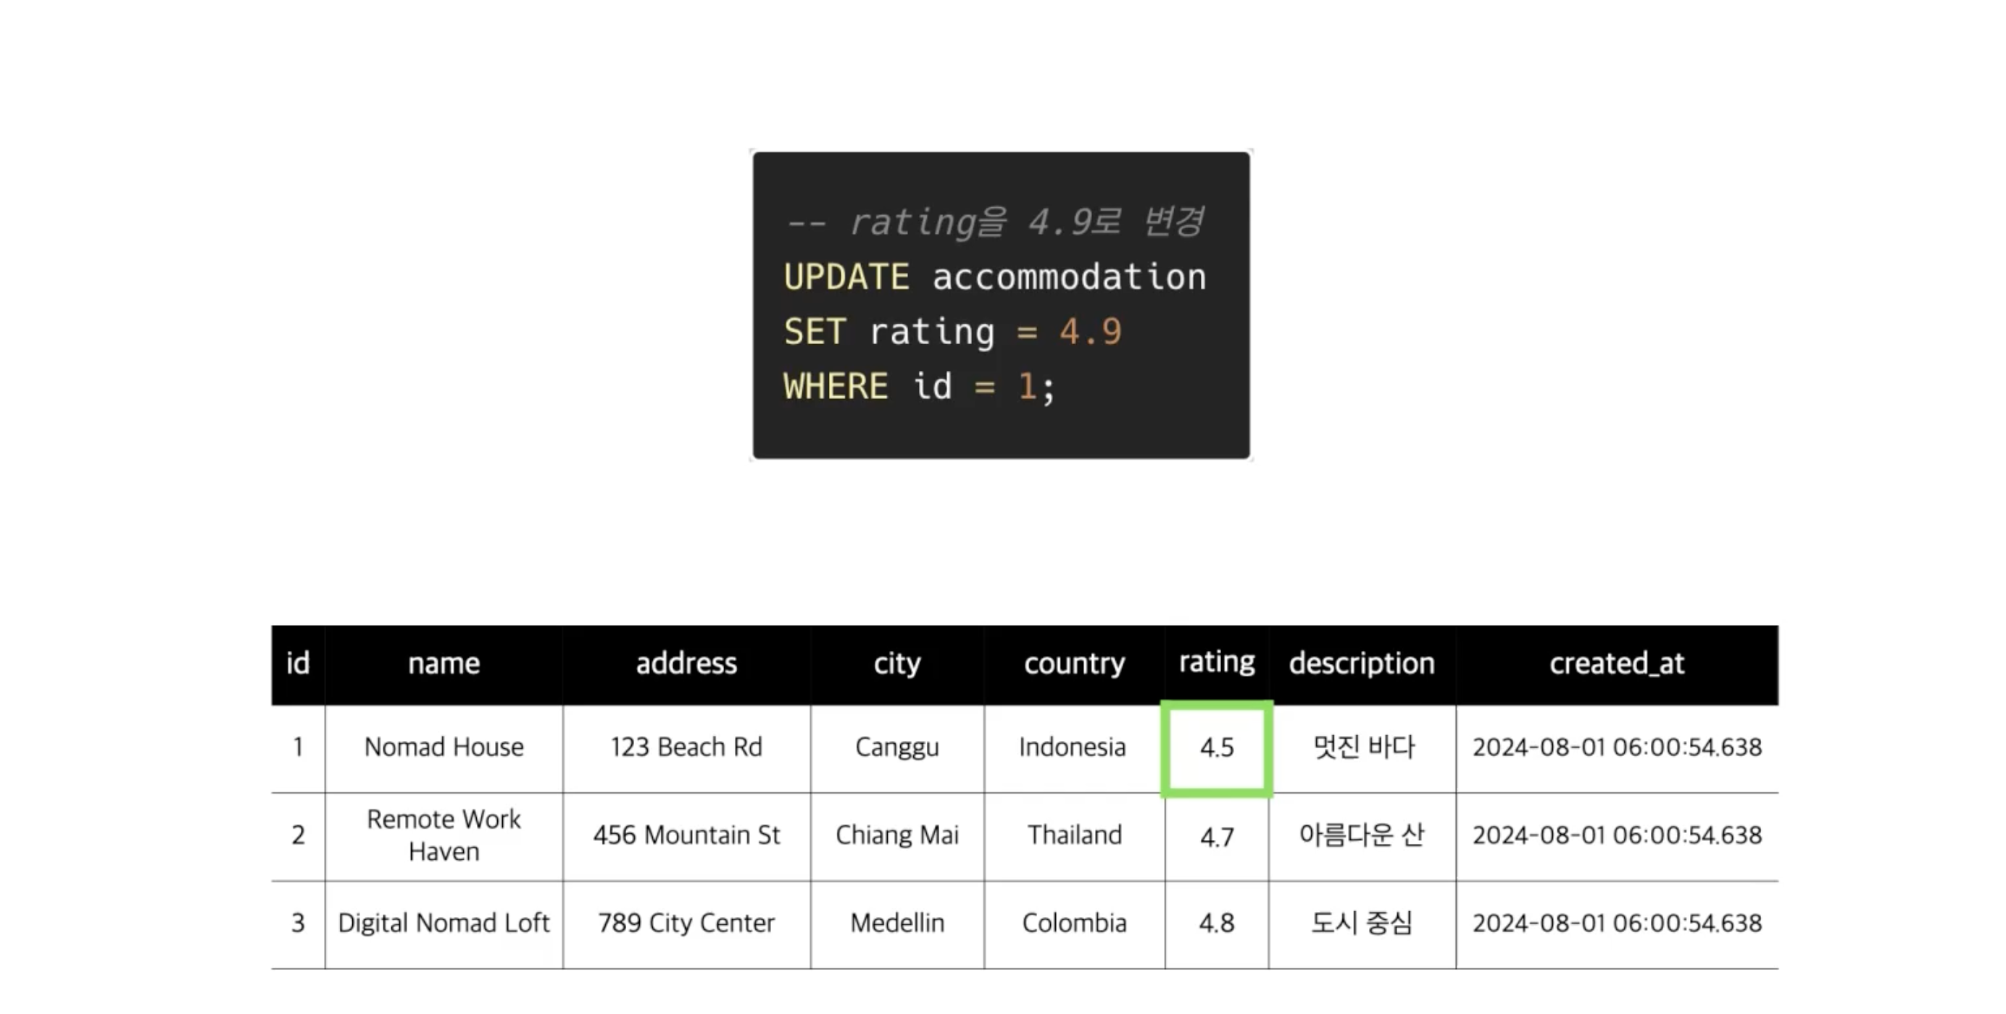Click the 'created_at' column header
The width and height of the screenshot is (2006, 1014).
(1617, 664)
